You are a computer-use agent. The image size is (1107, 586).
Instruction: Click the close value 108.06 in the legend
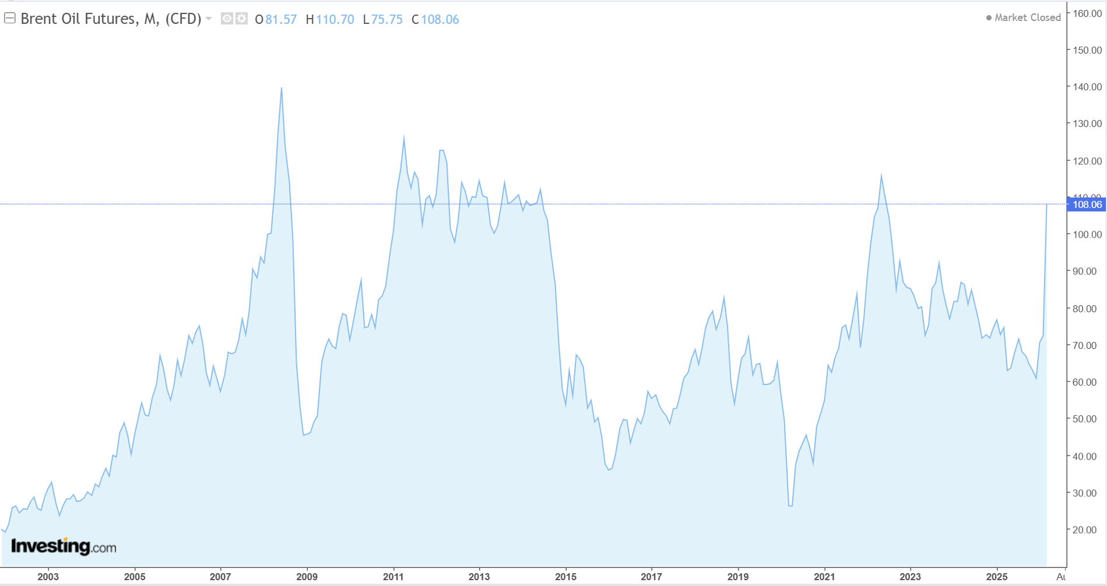[440, 19]
